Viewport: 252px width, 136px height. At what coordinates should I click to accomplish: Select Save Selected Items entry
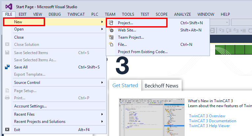coord(54,53)
